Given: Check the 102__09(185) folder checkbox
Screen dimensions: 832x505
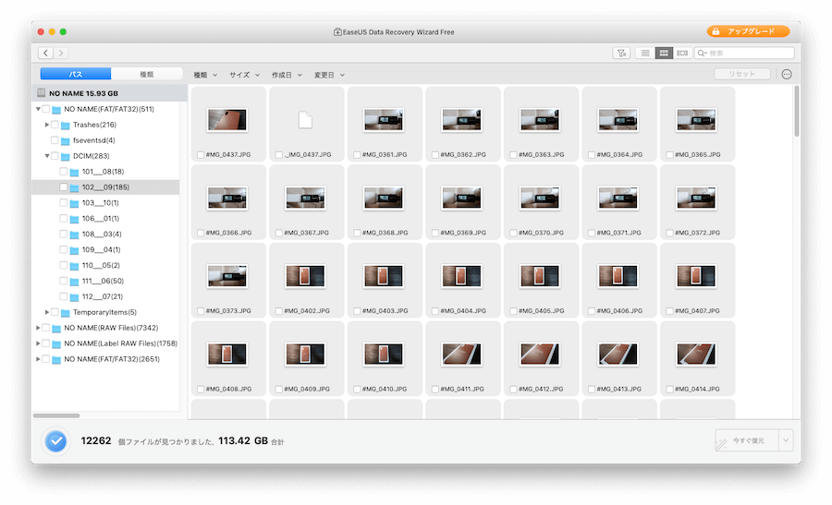Looking at the screenshot, I should [x=64, y=187].
